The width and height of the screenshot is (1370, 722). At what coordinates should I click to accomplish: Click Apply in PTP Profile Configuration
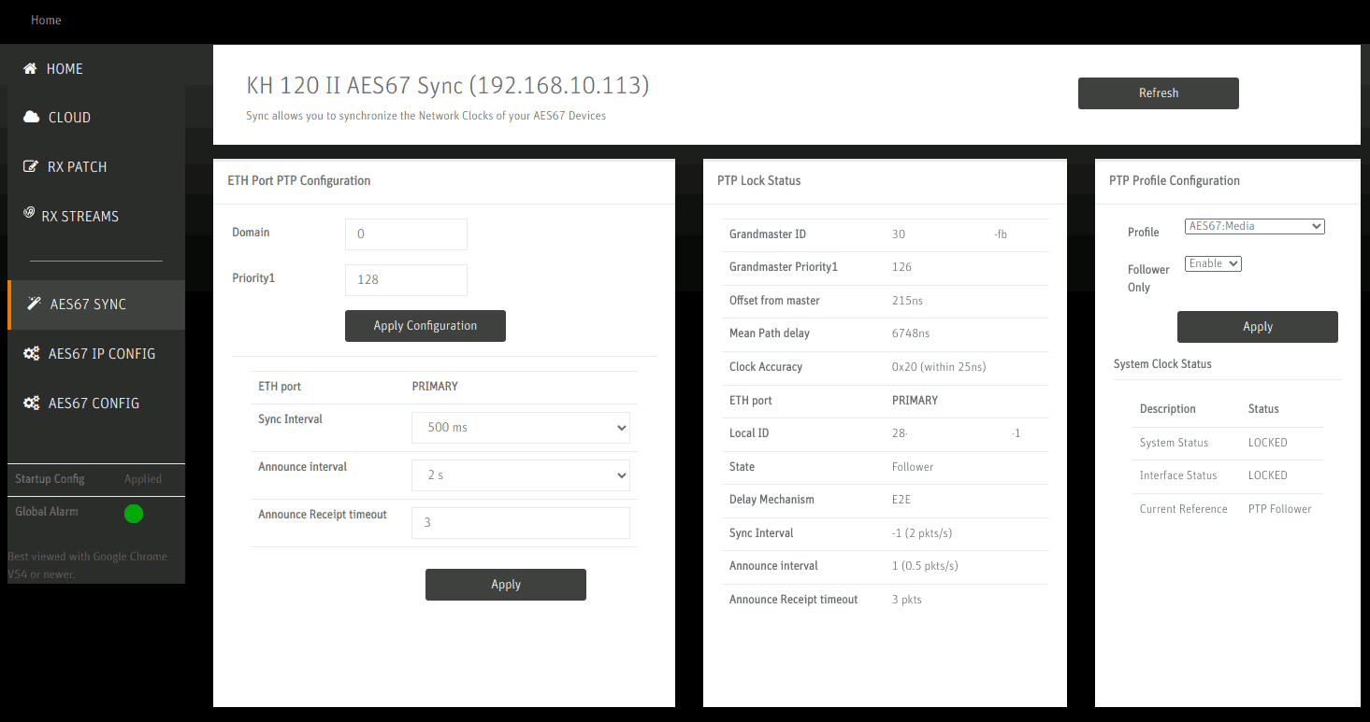click(1258, 327)
